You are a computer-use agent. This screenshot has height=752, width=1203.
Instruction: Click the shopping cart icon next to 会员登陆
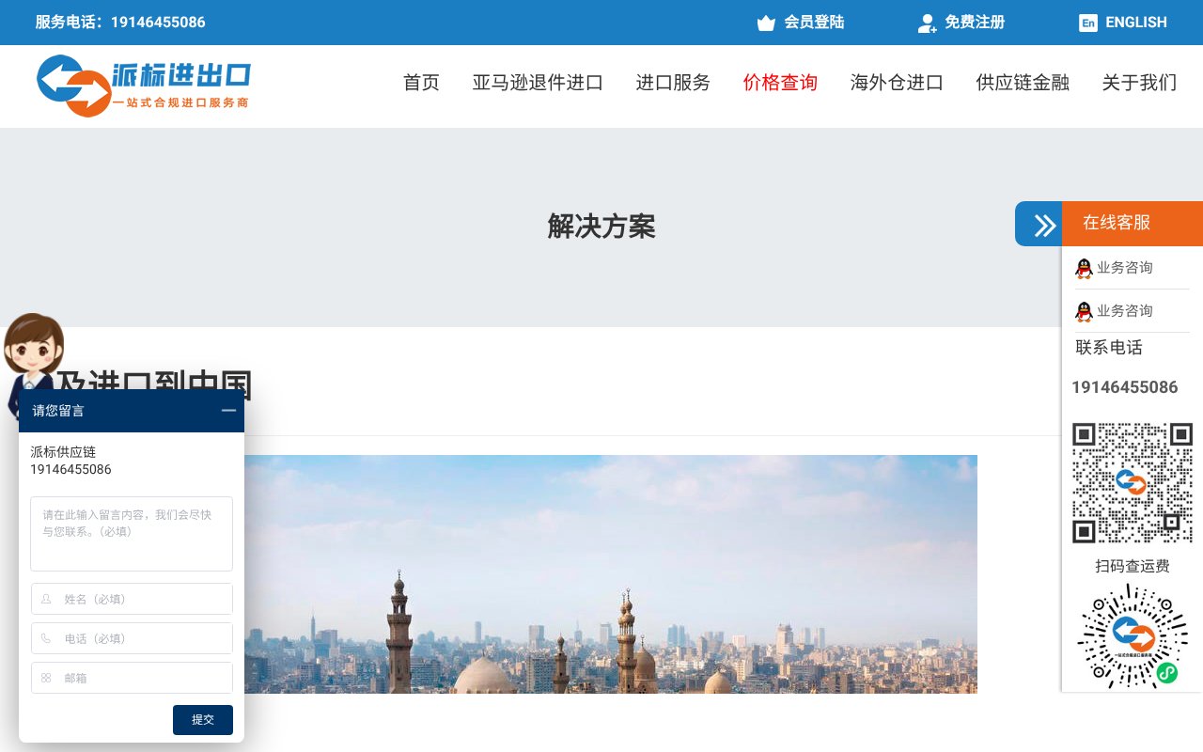click(x=764, y=23)
